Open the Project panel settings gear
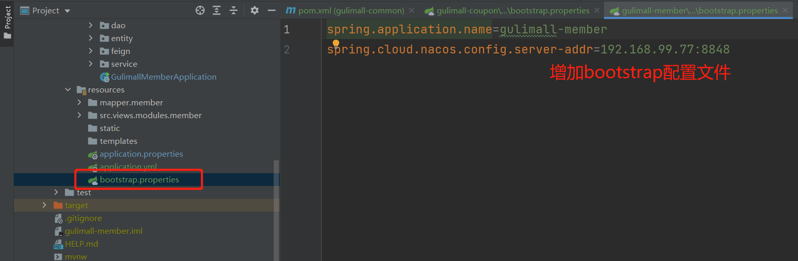Image resolution: width=798 pixels, height=261 pixels. coord(254,10)
